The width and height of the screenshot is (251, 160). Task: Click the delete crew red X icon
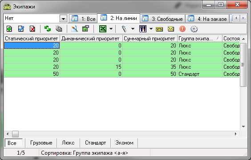coord(32,29)
